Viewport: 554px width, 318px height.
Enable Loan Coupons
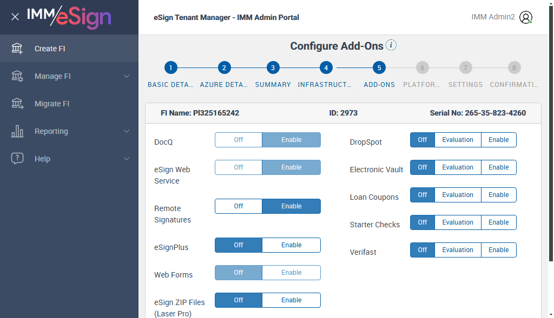498,194
